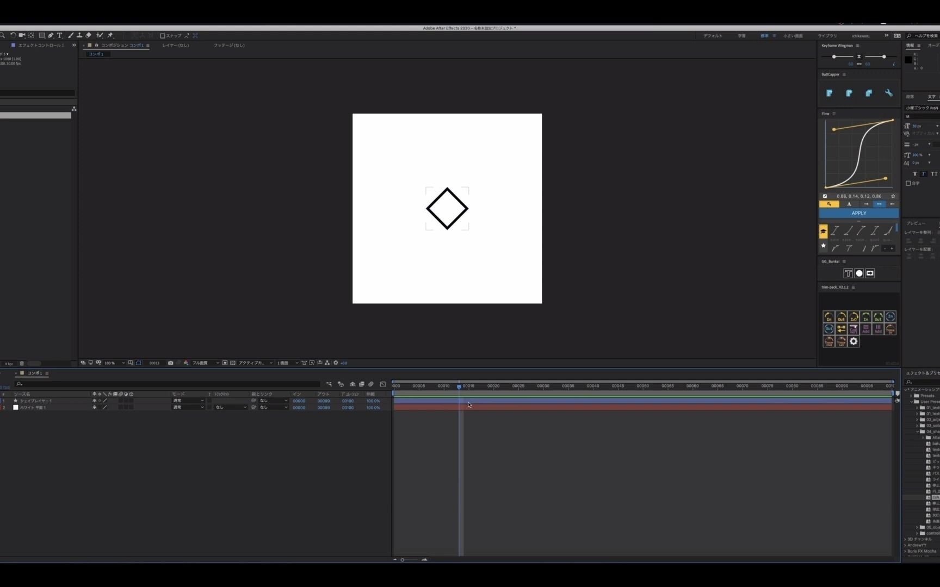
Task: Click the Keyframe Wingman info icon
Action: pos(893,64)
